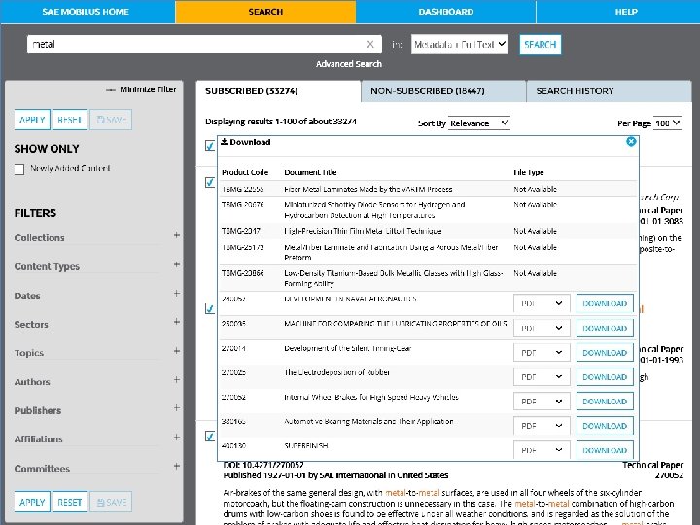Viewport: 700px width, 525px height.
Task: Download Development of the Silent Timing-Gear
Action: point(605,352)
